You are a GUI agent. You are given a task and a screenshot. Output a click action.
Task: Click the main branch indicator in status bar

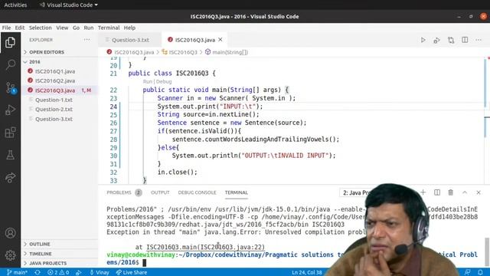[17, 272]
